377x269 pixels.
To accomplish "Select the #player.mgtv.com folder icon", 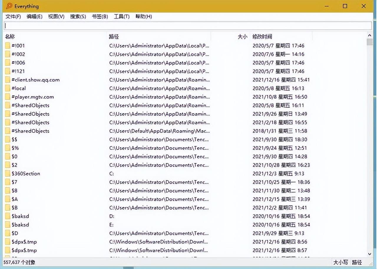I will (8, 97).
